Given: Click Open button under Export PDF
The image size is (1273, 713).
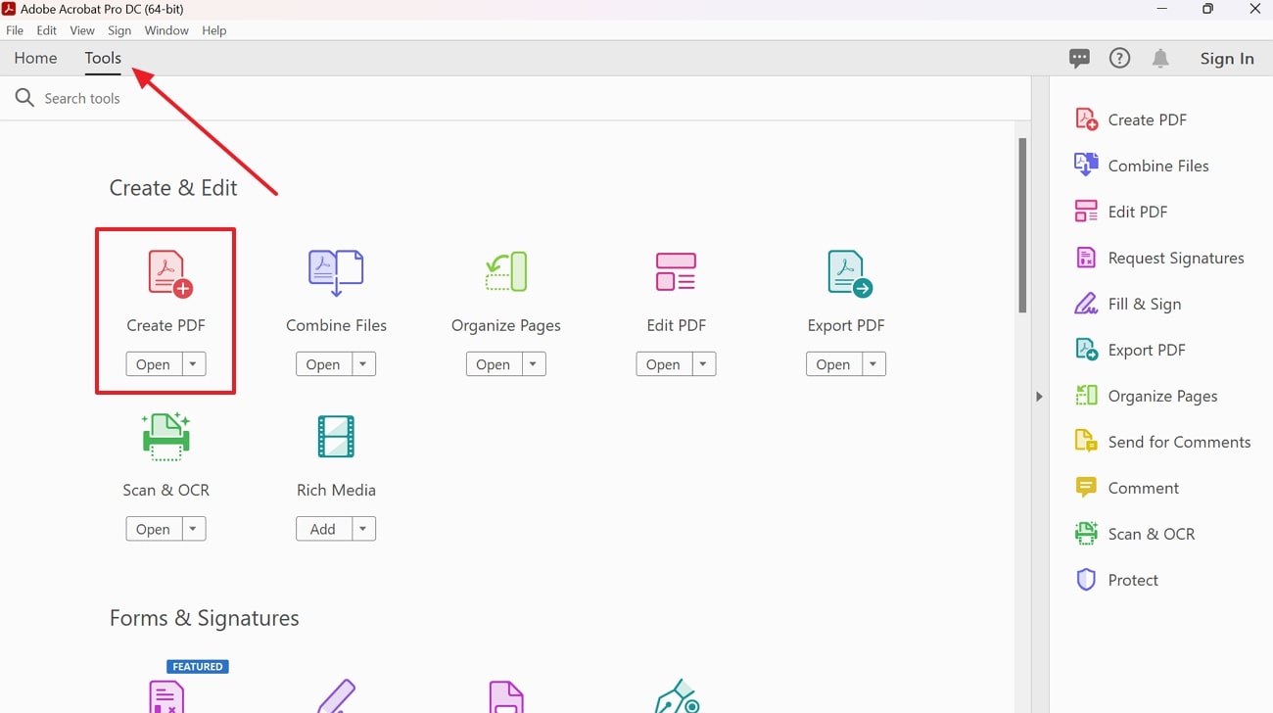Looking at the screenshot, I should pyautogui.click(x=833, y=364).
